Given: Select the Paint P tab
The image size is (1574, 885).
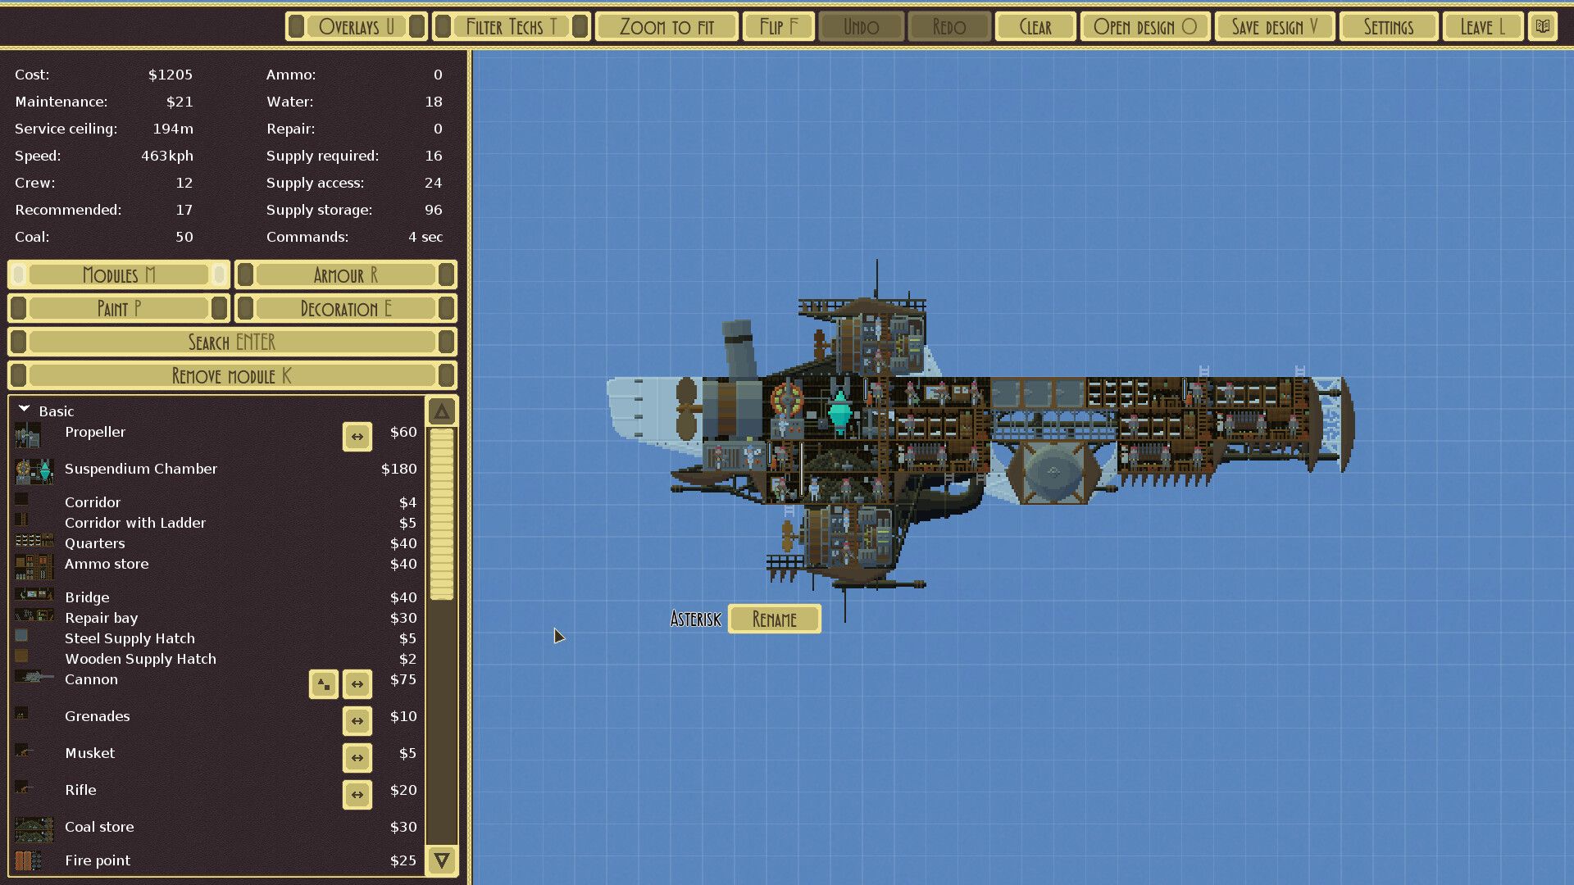Looking at the screenshot, I should click(119, 309).
